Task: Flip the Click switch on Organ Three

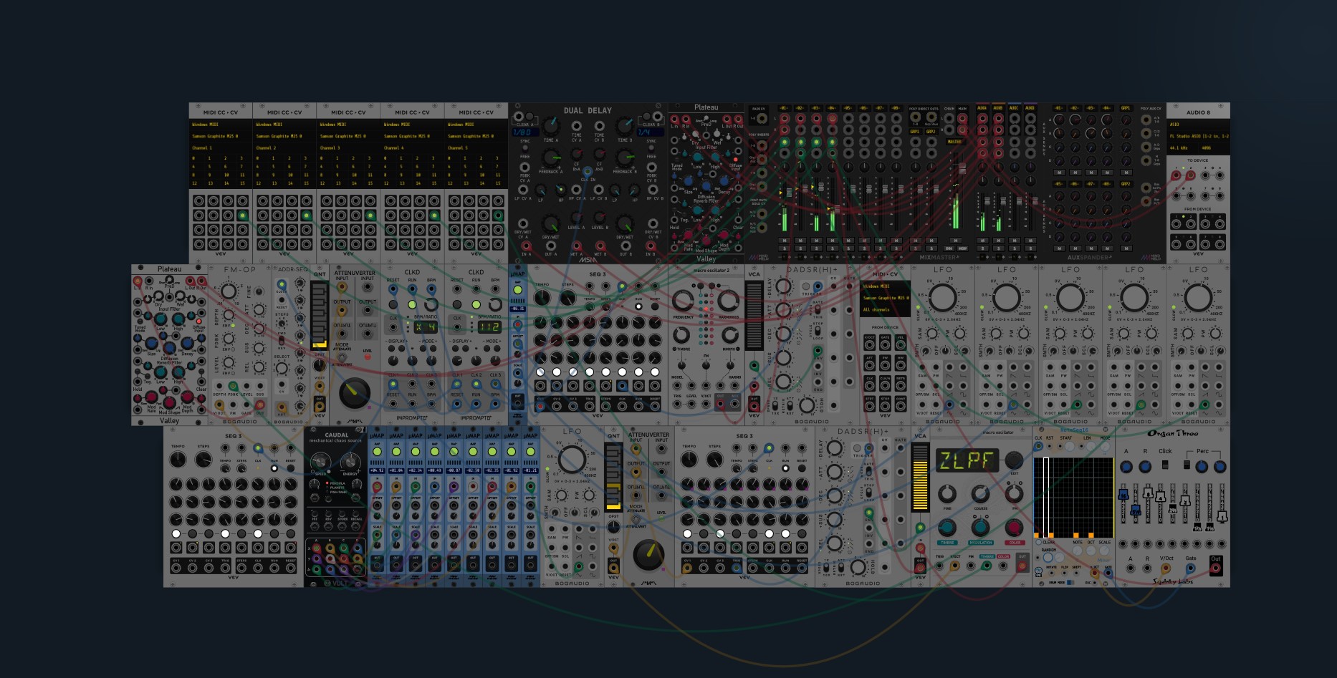Action: 1166,465
